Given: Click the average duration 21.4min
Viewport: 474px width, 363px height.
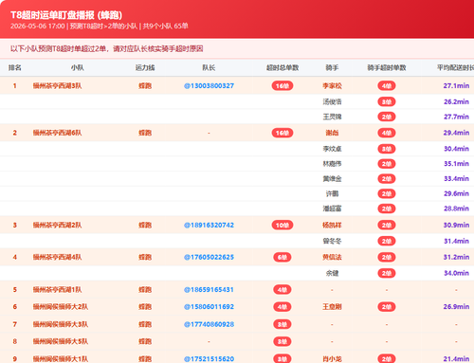Looking at the screenshot, I should (x=456, y=359).
